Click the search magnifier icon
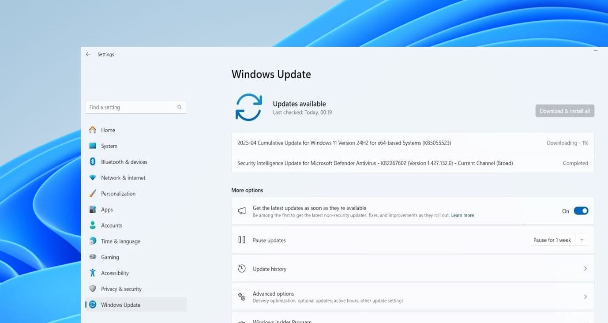The image size is (608, 323). pos(180,107)
